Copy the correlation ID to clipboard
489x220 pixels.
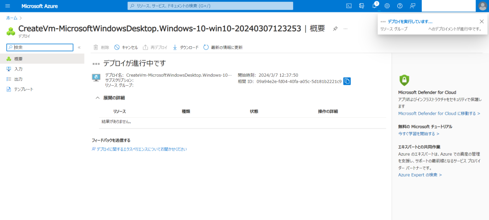347,81
